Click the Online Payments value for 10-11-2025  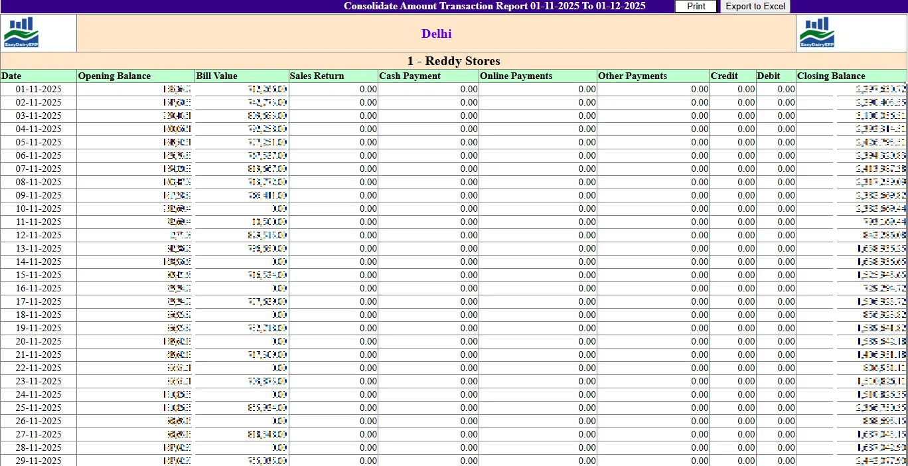587,208
